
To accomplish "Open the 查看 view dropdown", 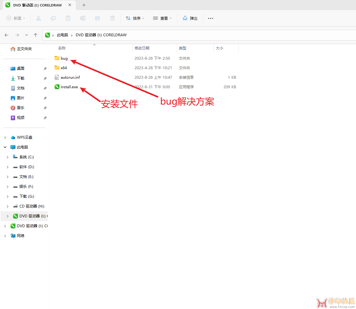I will [x=162, y=18].
